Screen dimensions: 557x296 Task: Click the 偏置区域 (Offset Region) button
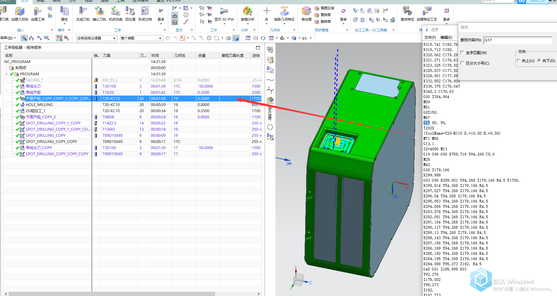[x=324, y=8]
